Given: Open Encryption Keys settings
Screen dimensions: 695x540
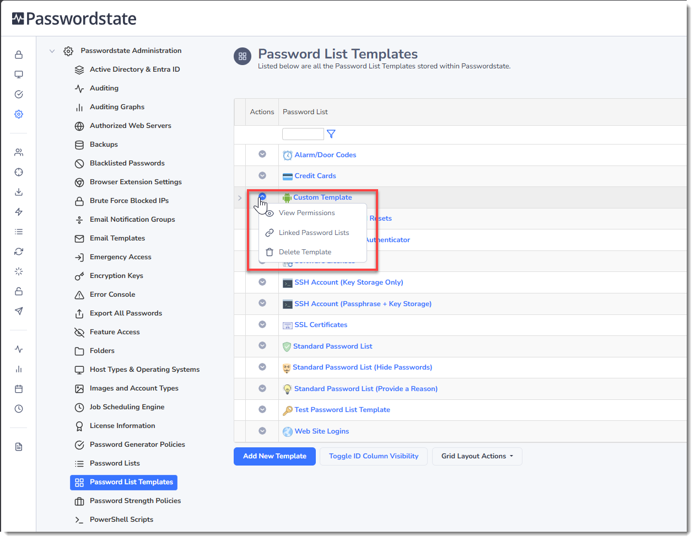Looking at the screenshot, I should [x=116, y=276].
